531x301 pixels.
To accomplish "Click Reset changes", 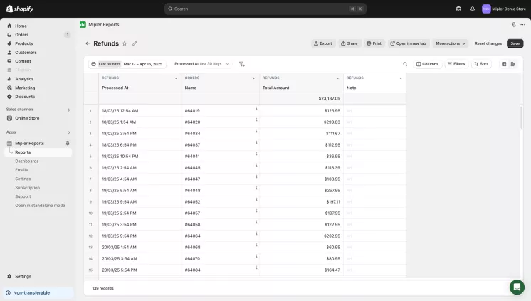I will tap(488, 43).
